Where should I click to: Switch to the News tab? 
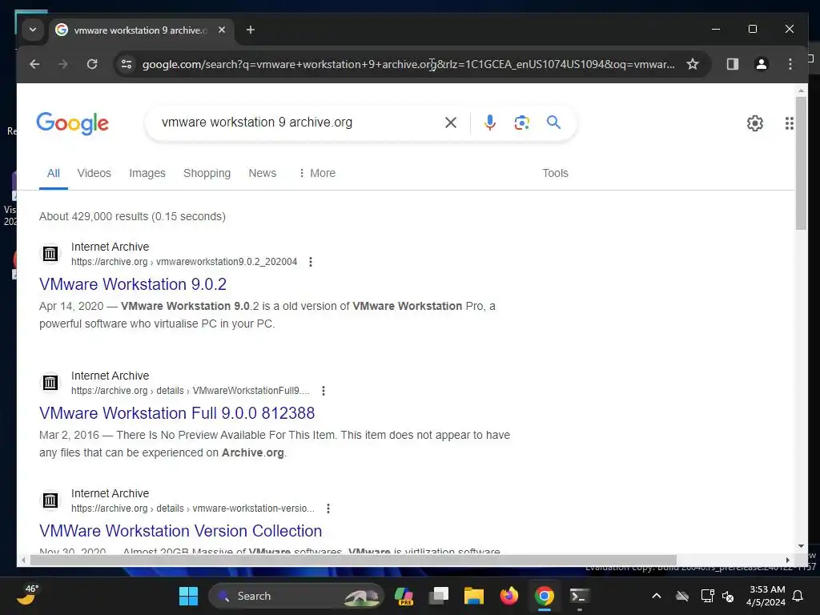pos(262,173)
